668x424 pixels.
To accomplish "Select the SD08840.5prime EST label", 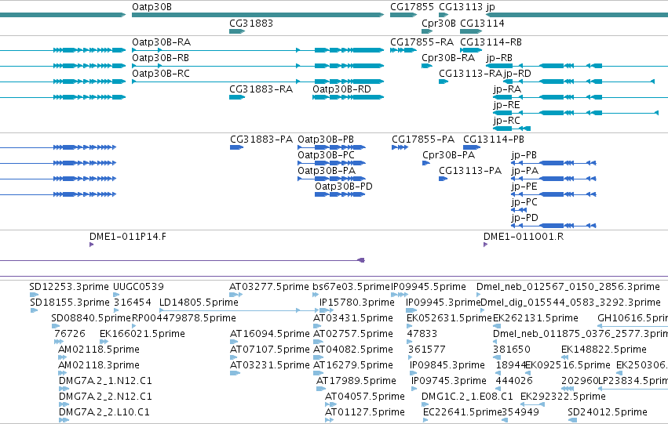I will 91,318.
